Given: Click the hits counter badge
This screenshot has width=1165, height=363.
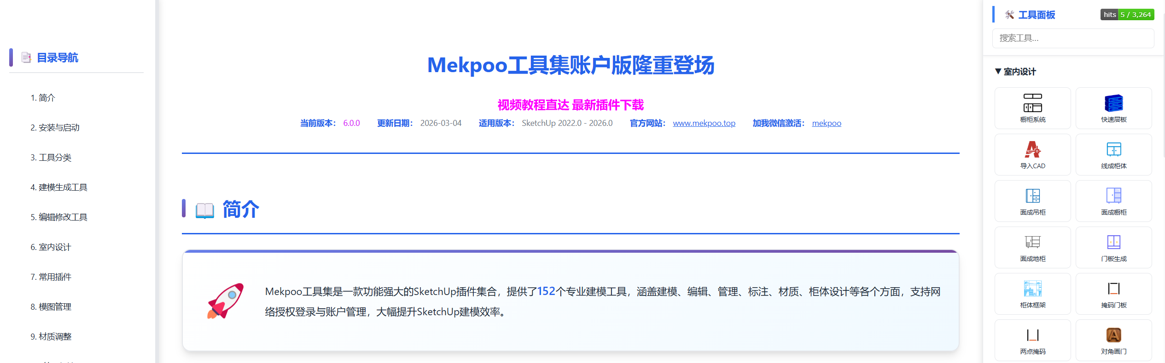Looking at the screenshot, I should (1127, 15).
